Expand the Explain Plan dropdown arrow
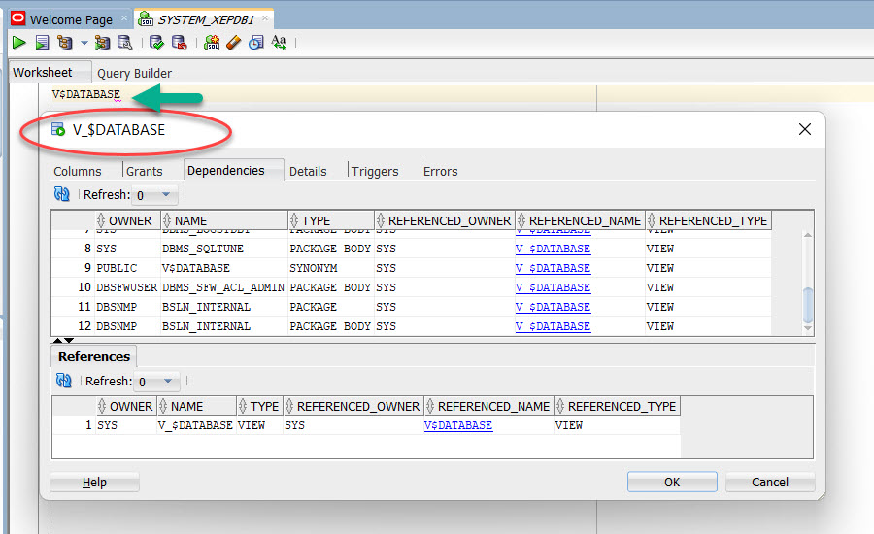874x534 pixels. tap(84, 43)
